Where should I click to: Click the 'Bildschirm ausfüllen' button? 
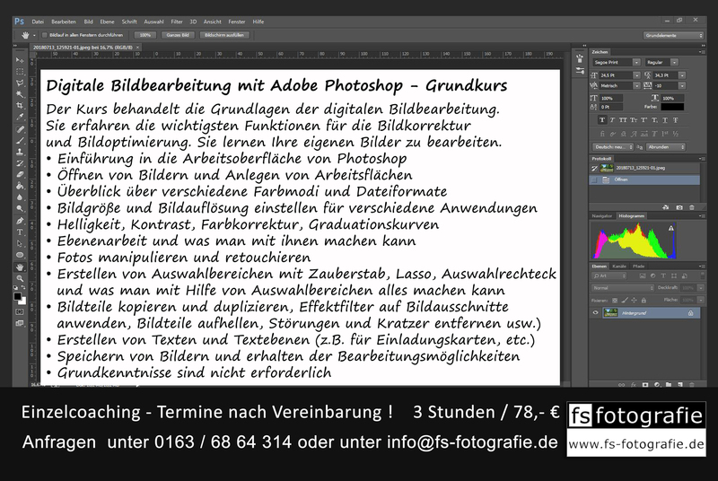click(223, 34)
